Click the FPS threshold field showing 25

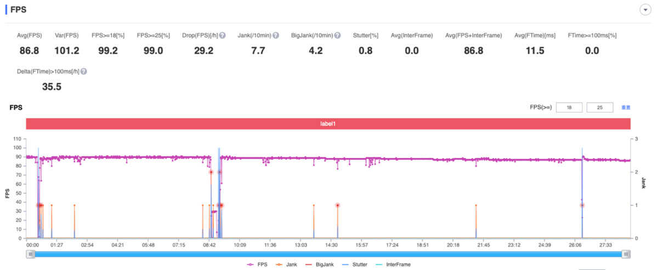[x=600, y=108]
